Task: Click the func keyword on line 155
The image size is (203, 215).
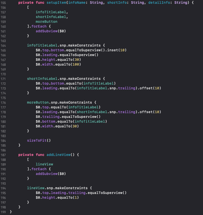Action: click(x=40, y=3)
